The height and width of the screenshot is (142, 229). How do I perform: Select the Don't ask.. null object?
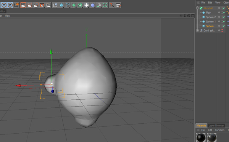(209, 30)
